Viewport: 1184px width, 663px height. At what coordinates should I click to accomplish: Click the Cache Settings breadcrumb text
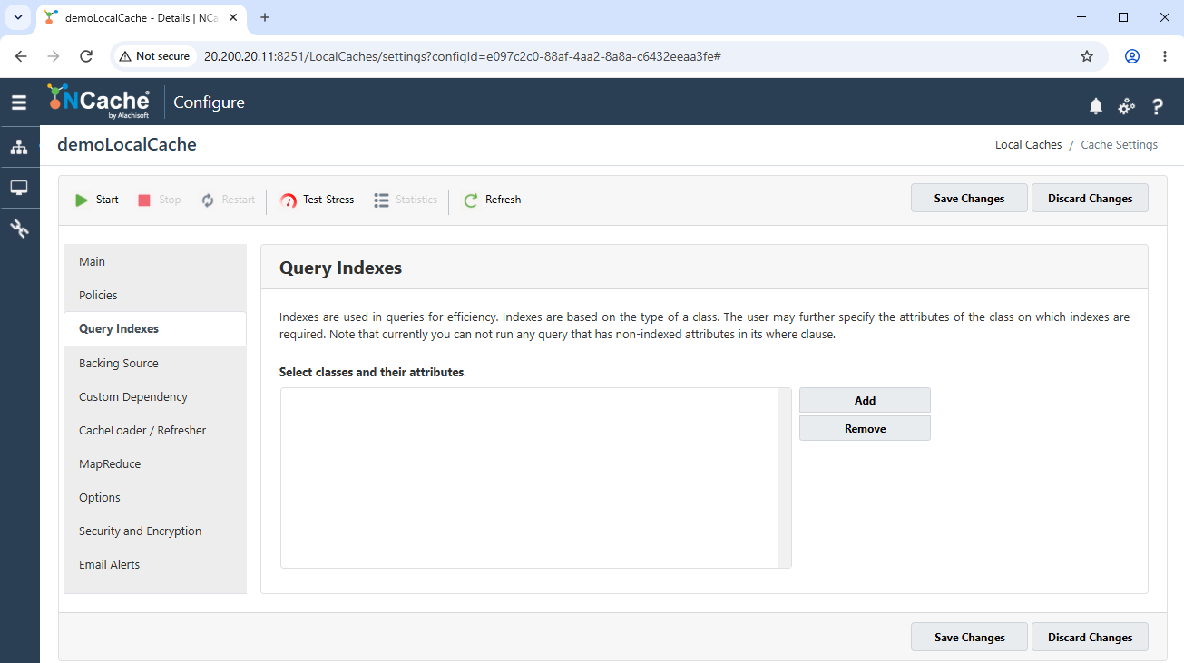coord(1119,145)
